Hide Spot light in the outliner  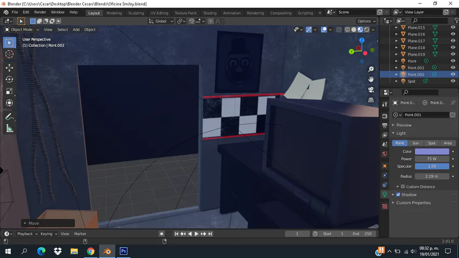pos(453,81)
